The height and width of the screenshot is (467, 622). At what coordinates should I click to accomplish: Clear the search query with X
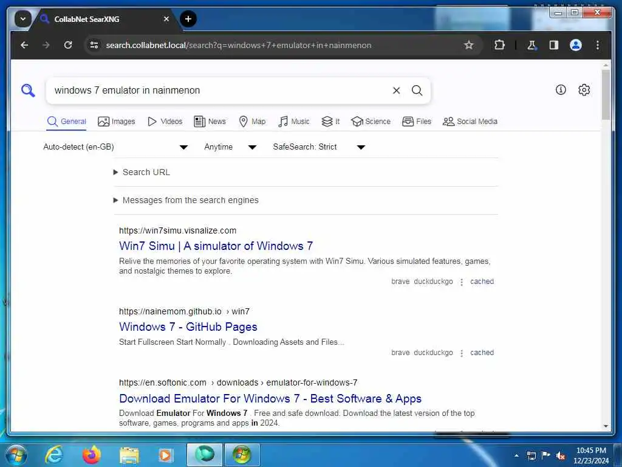coord(396,91)
